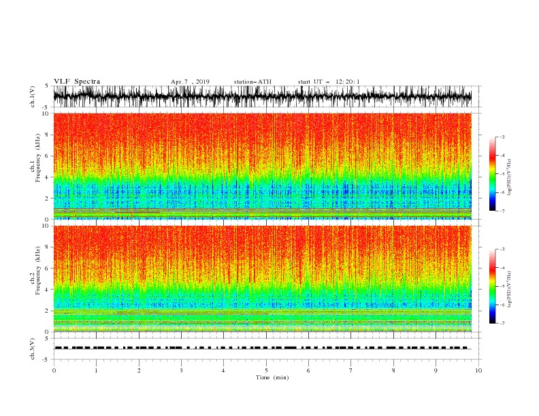Click the "5" tick of ch.1(V) axis
Screen dimensions: 539x416
click(48, 86)
